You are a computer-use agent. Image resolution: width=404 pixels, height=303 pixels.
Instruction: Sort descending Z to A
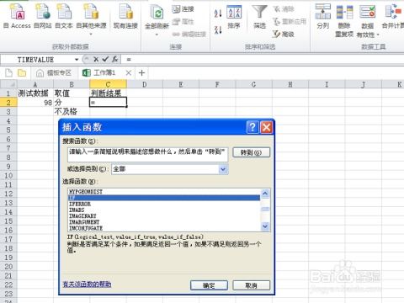point(218,29)
